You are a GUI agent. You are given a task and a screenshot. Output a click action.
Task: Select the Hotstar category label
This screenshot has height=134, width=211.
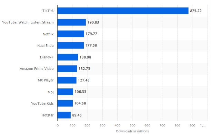48,115
